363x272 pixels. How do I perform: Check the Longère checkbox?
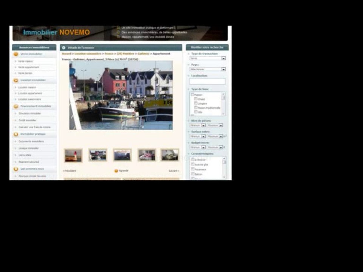click(x=196, y=104)
